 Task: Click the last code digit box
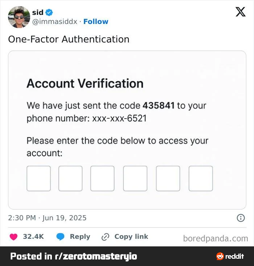pos(201,179)
